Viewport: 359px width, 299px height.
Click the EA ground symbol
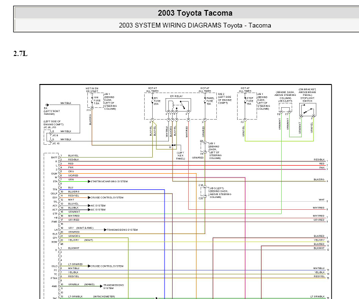46,105
